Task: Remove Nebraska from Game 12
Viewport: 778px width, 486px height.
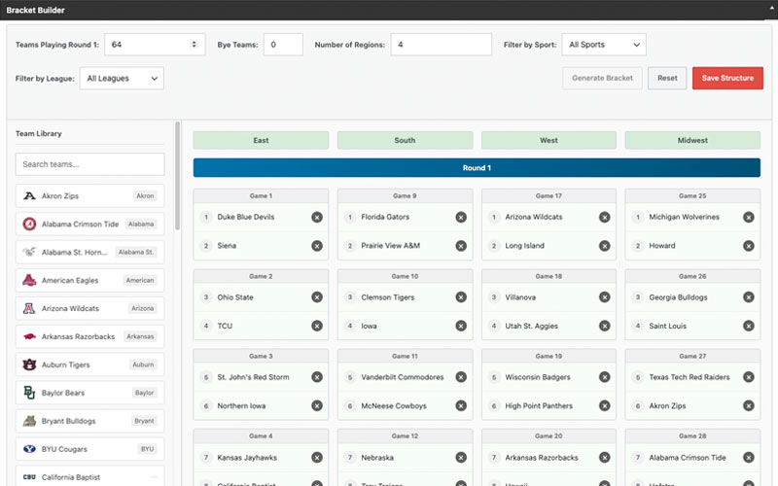Action: pos(461,458)
